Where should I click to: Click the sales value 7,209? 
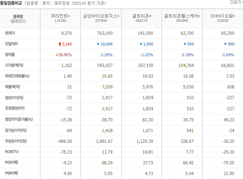[x=107, y=87]
